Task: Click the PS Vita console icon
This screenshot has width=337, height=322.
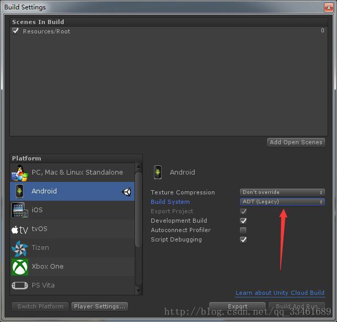Action: point(20,285)
